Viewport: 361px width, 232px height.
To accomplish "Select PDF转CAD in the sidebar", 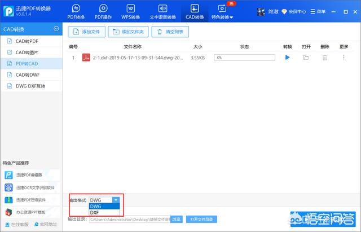I will pos(32,64).
